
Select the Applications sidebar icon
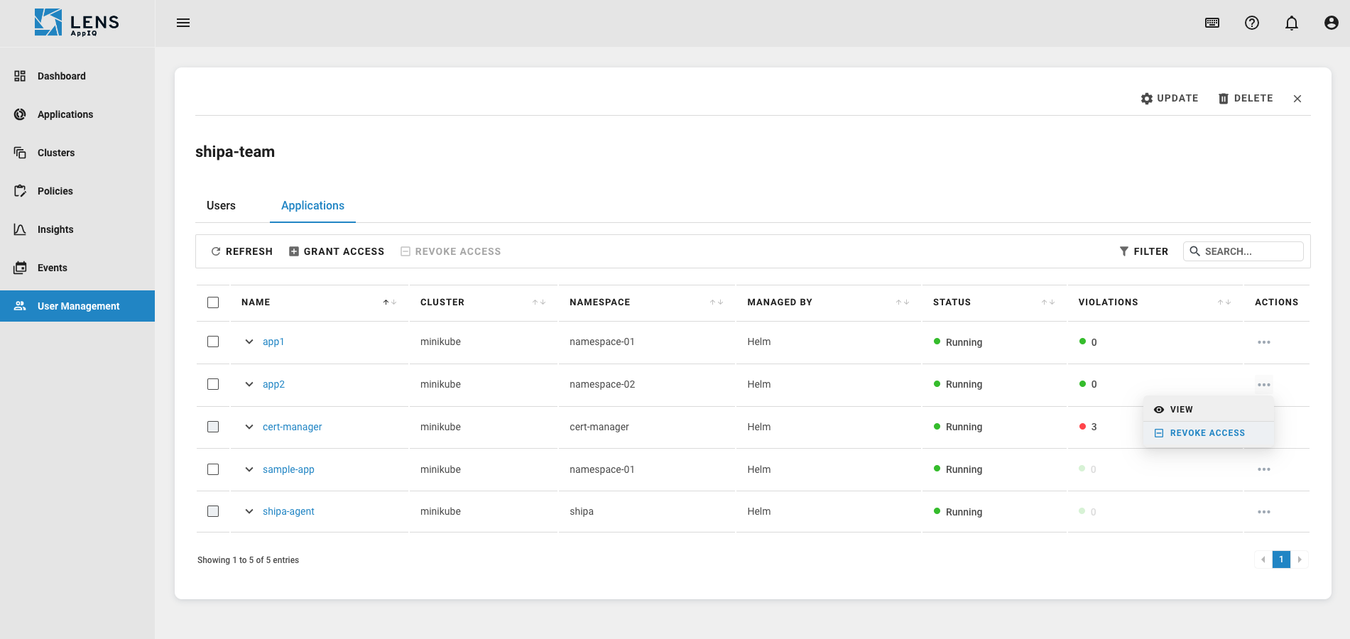pyautogui.click(x=20, y=114)
